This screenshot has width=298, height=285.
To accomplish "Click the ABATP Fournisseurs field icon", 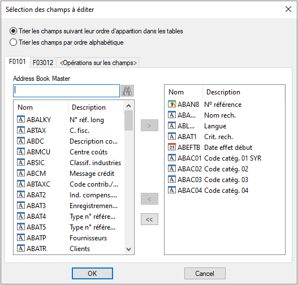I will coord(21,237).
